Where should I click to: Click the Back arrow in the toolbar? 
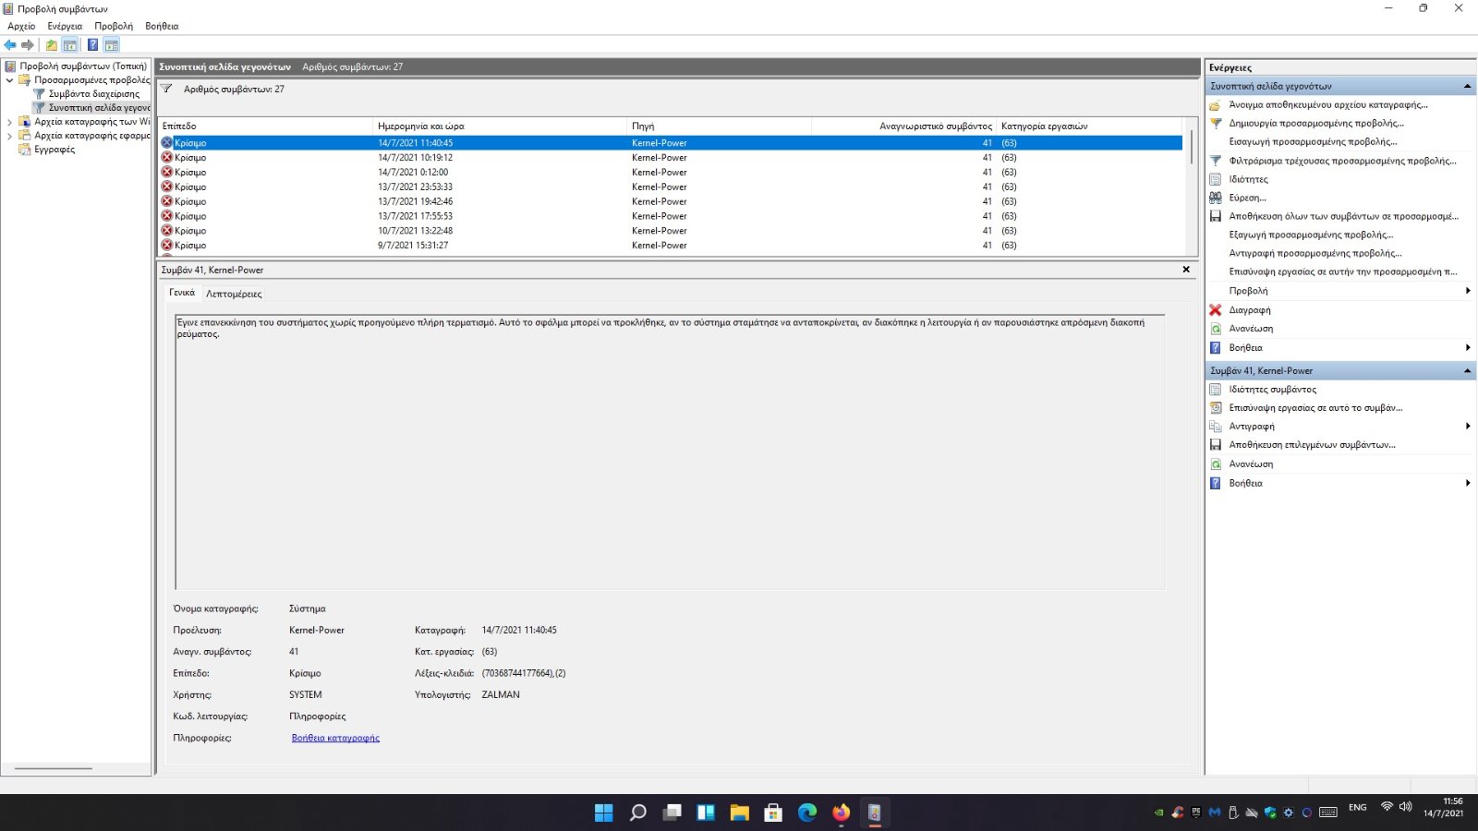coord(10,45)
